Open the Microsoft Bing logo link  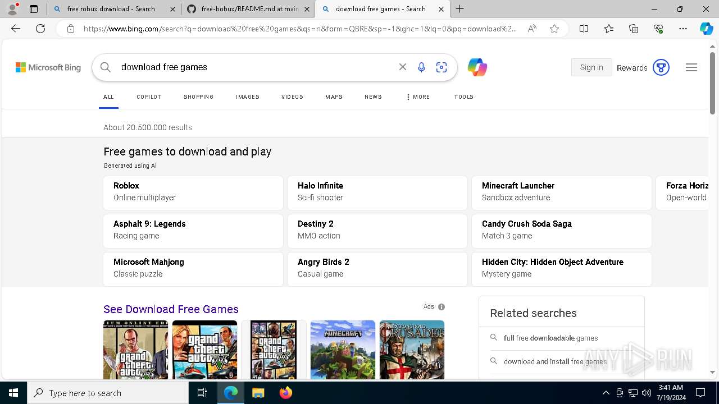[48, 67]
